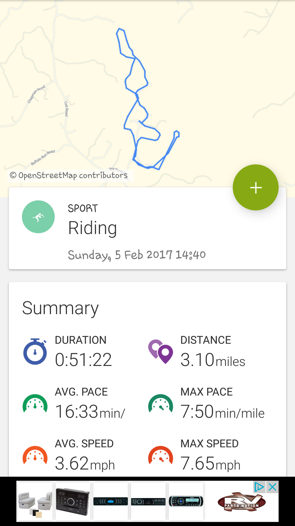Tap the distance map pins icon
Viewport: 295px width, 526px height.
161,351
